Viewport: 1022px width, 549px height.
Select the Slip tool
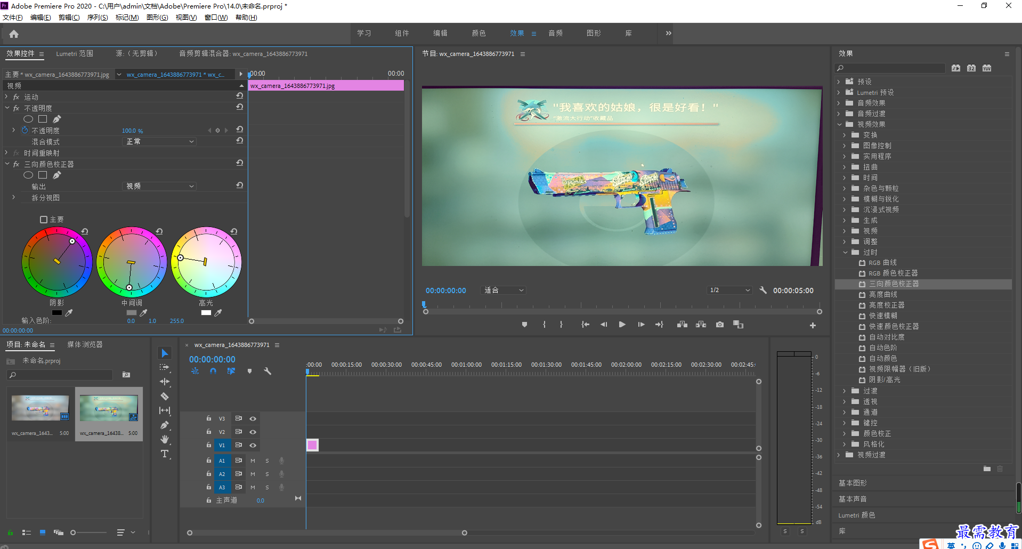[x=165, y=410]
